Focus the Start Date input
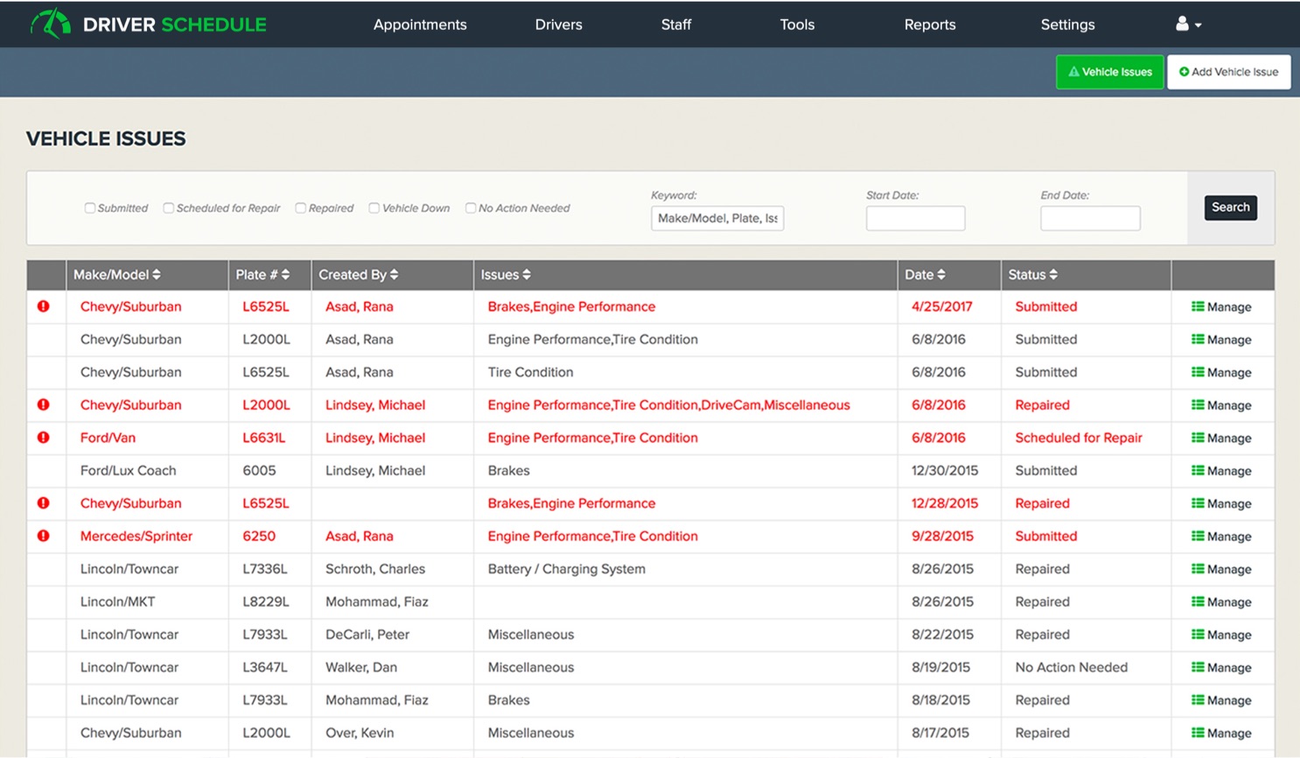 click(x=915, y=218)
